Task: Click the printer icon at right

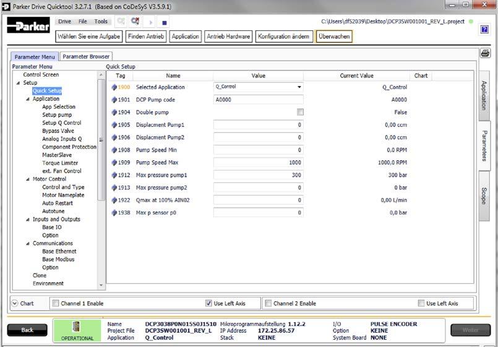Action: (485, 53)
